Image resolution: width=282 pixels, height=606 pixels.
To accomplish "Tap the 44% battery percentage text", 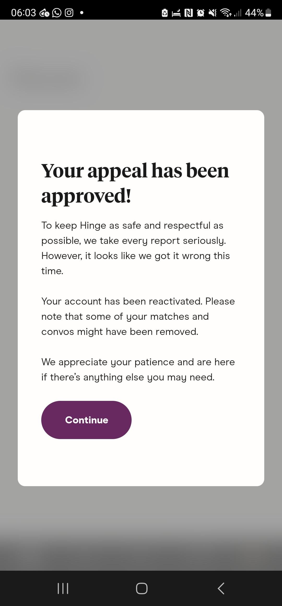I will (254, 13).
